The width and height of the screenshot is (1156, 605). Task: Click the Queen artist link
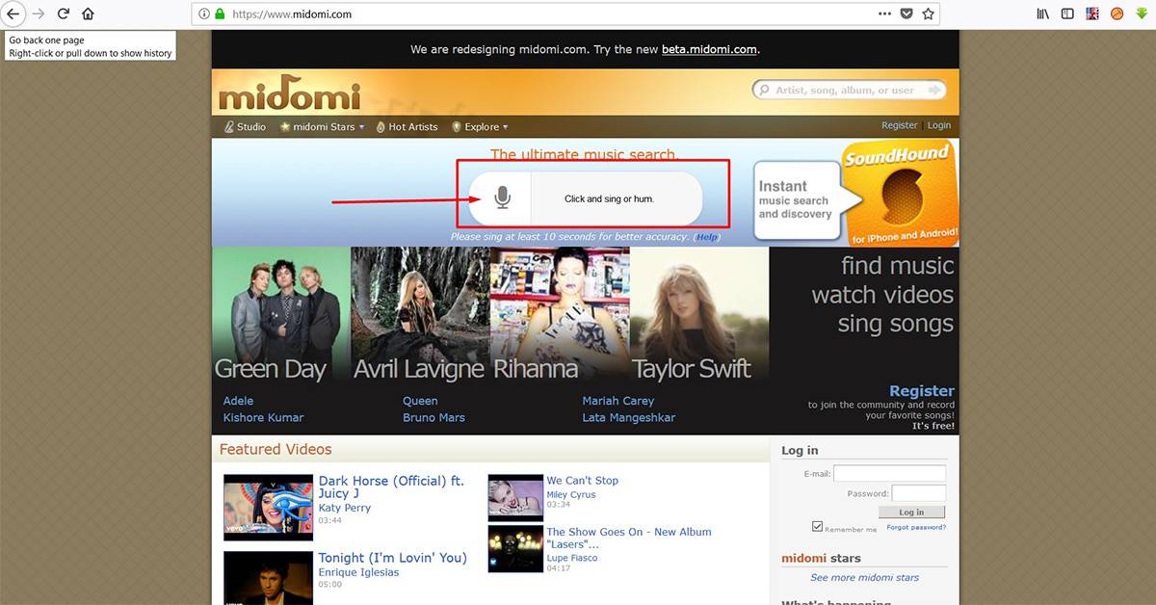(420, 401)
